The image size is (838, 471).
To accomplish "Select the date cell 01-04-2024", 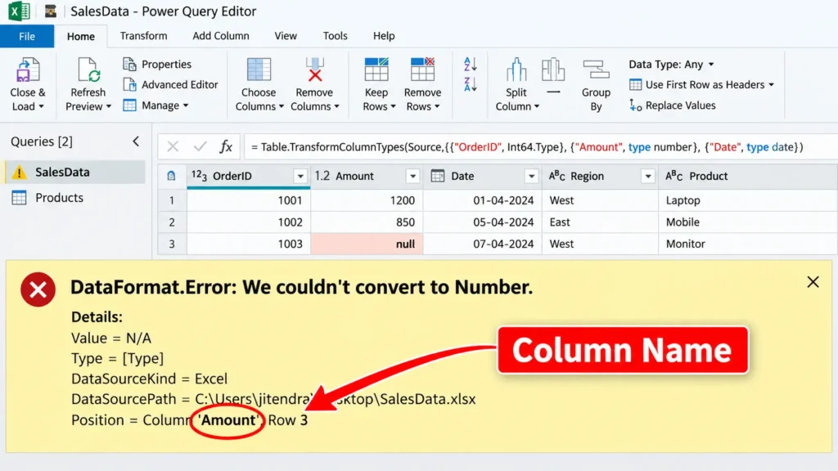I will (483, 200).
